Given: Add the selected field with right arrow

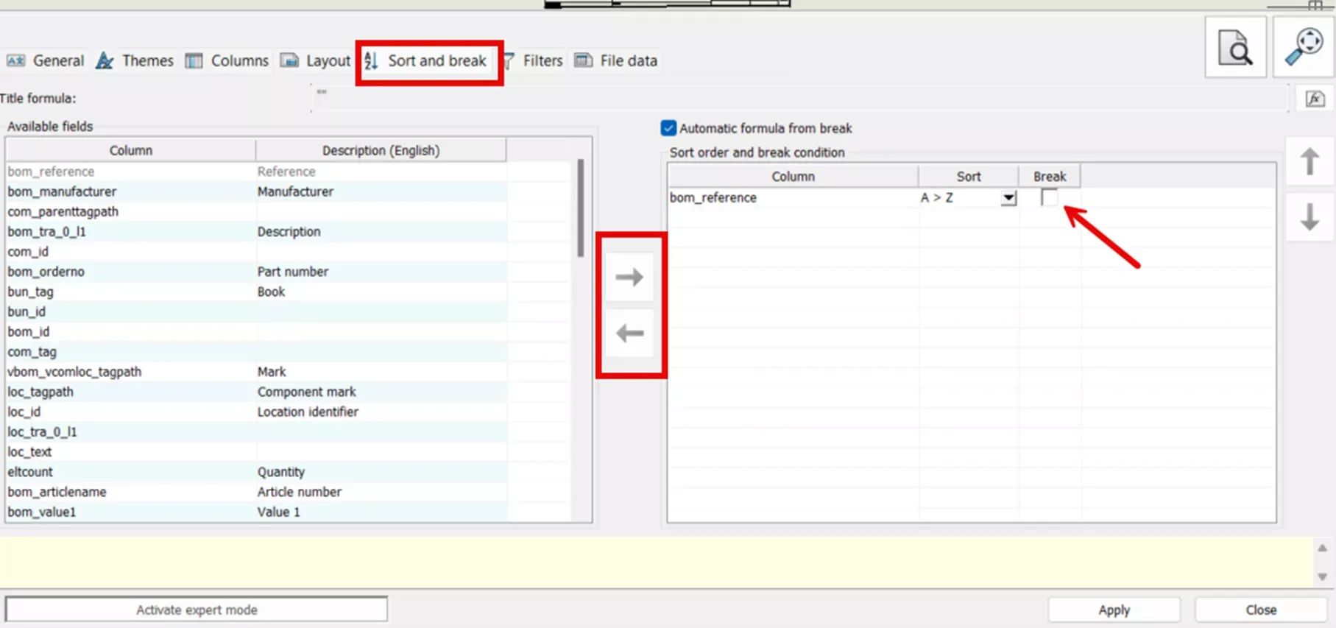Looking at the screenshot, I should (629, 278).
